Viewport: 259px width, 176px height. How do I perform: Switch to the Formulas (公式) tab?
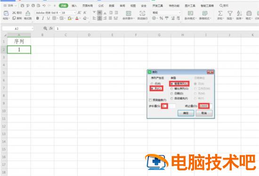click(101, 6)
